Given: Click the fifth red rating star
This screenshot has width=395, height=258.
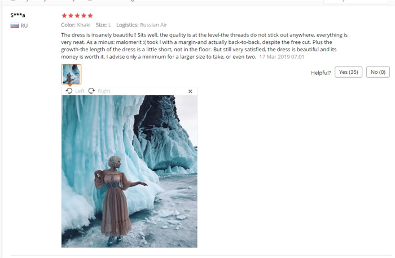Looking at the screenshot, I should point(90,16).
